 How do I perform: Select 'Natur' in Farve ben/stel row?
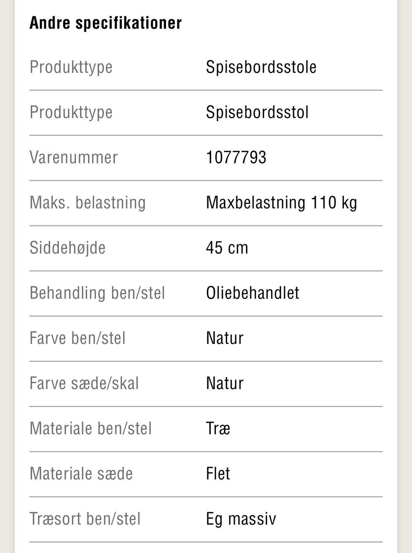pos(224,338)
